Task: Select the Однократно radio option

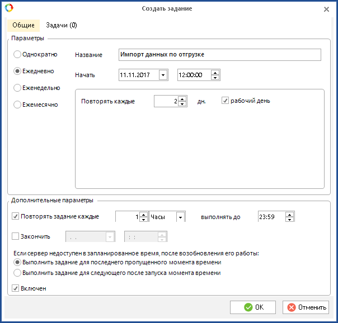Action: click(x=17, y=54)
